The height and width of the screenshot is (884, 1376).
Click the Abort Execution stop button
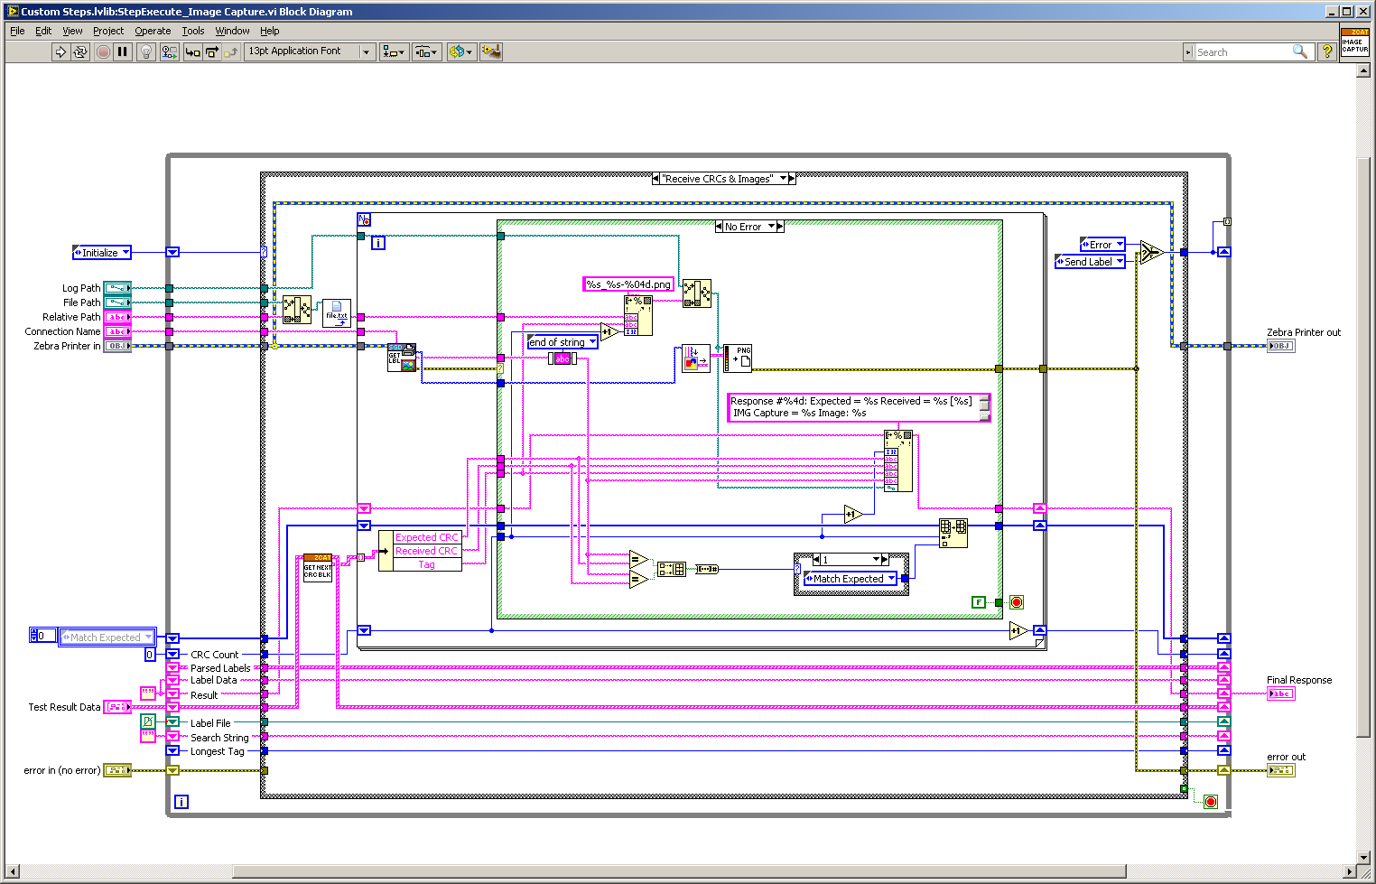click(x=103, y=51)
